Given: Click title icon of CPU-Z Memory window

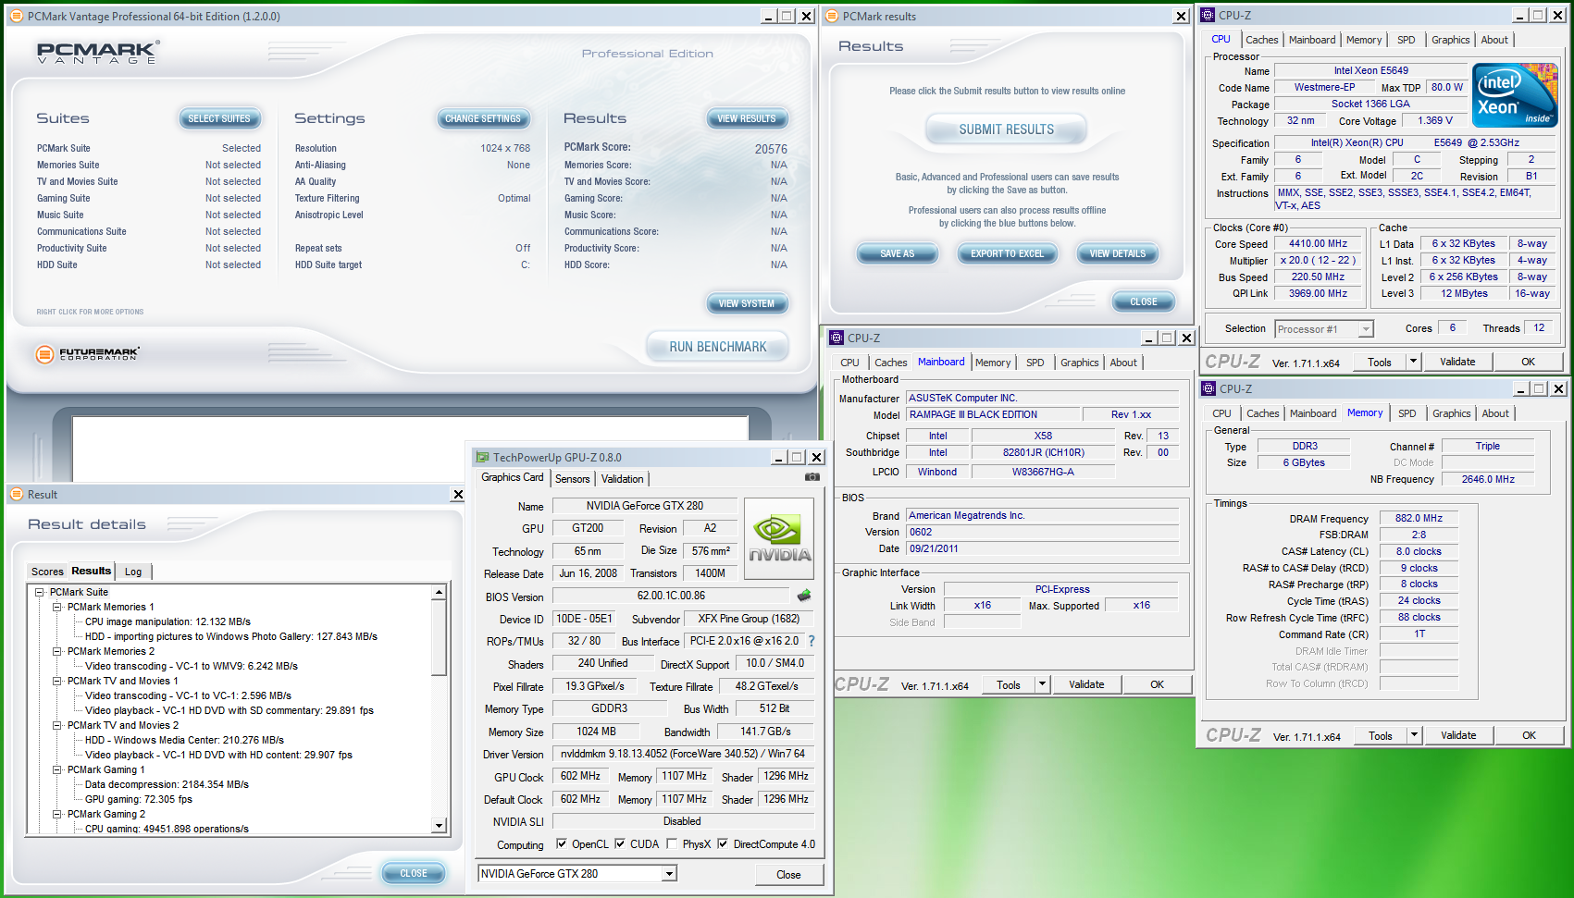Looking at the screenshot, I should [1208, 388].
